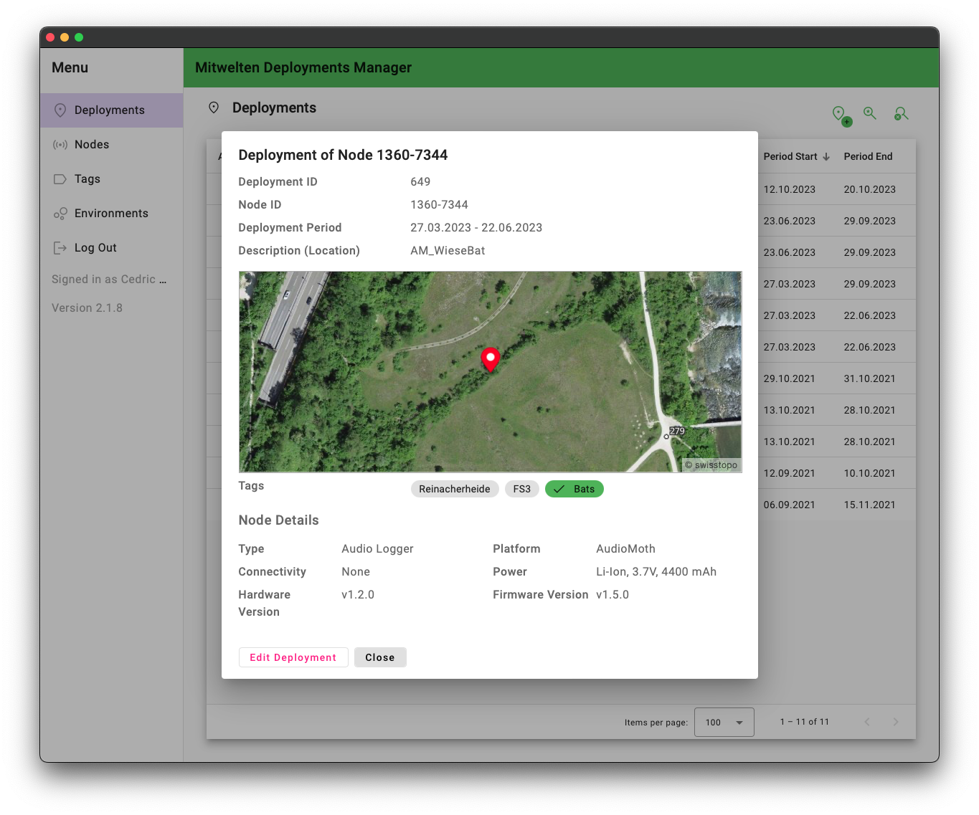
Task: Click the swisstopo attribution link on map
Action: point(715,465)
